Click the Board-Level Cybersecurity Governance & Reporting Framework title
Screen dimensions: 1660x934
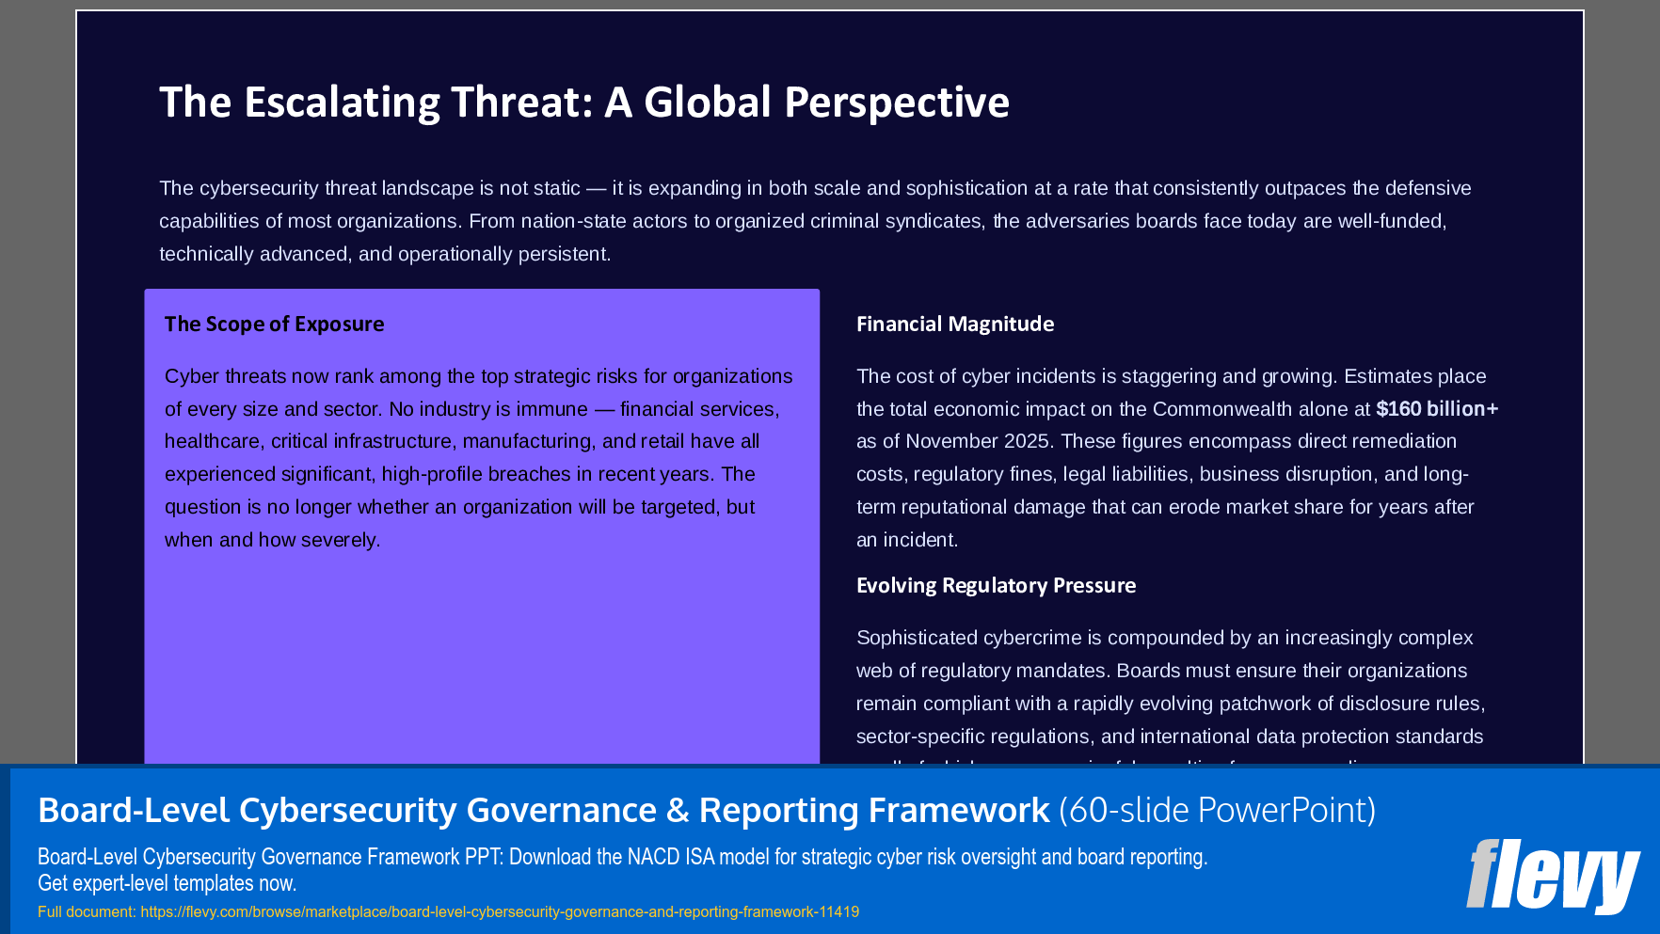point(541,809)
